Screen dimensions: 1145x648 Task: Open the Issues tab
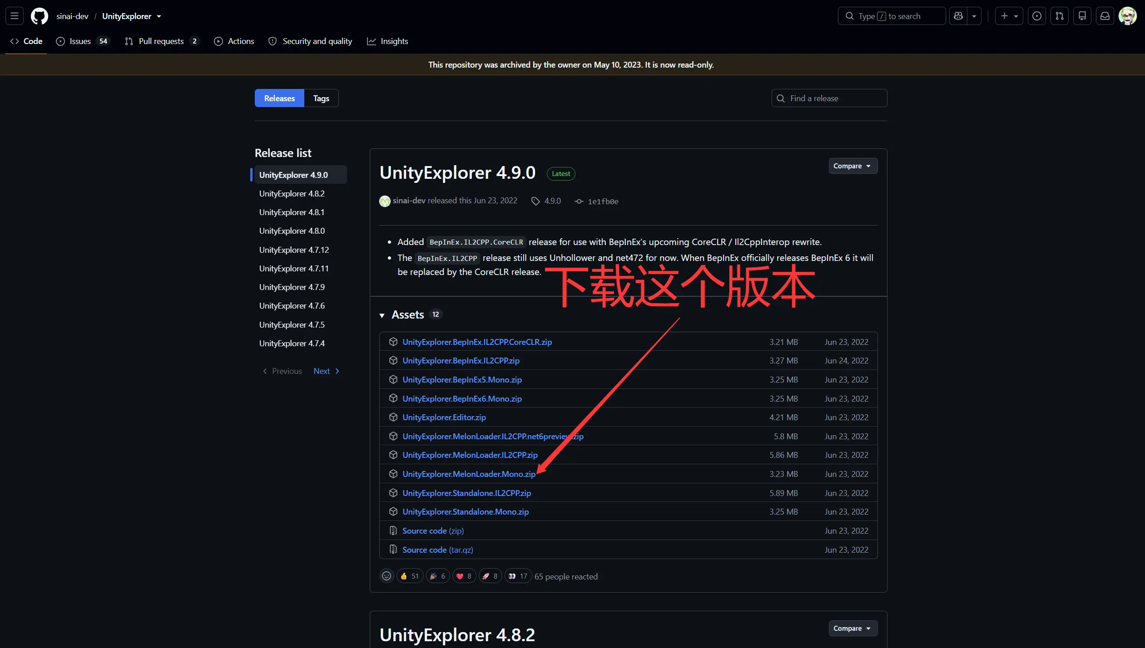(83, 41)
